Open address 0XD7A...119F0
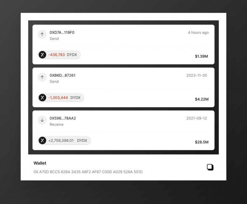Viewport: 247px width, 204px height. pyautogui.click(x=62, y=33)
